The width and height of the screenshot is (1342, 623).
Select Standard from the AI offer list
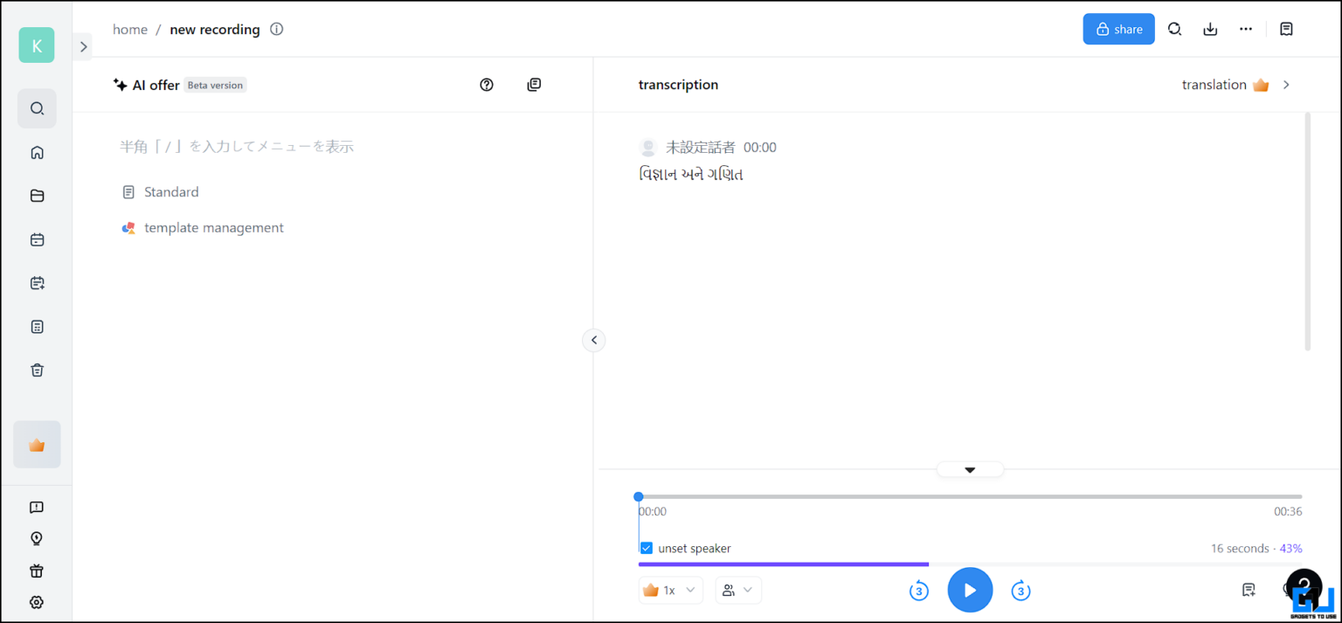pos(171,191)
